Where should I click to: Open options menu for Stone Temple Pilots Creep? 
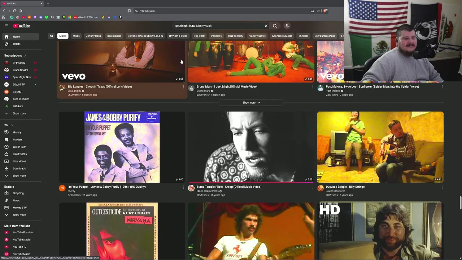[313, 187]
